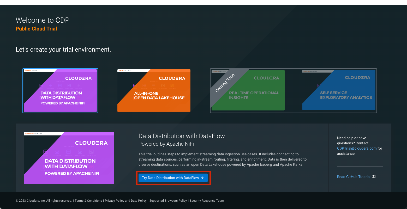Click the large purple DataFlow preview image
This screenshot has width=407, height=209.
69,158
